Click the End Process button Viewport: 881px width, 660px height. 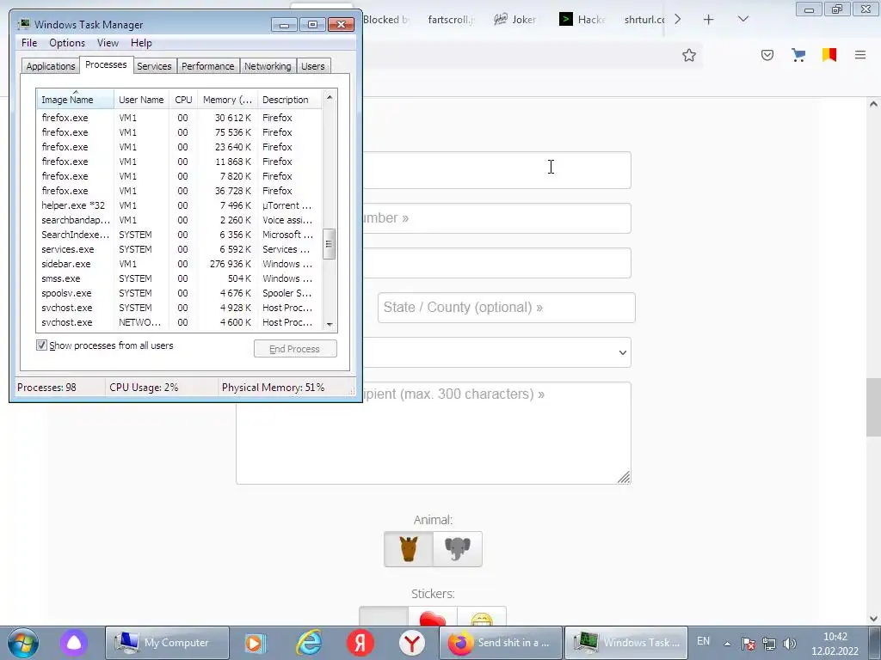click(x=295, y=349)
